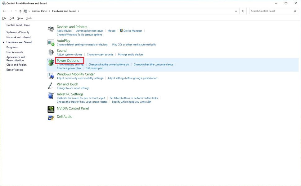Image resolution: width=301 pixels, height=186 pixels.
Task: Open the breadcrumb arrow after Hardware and Sound
Action: tap(79, 11)
